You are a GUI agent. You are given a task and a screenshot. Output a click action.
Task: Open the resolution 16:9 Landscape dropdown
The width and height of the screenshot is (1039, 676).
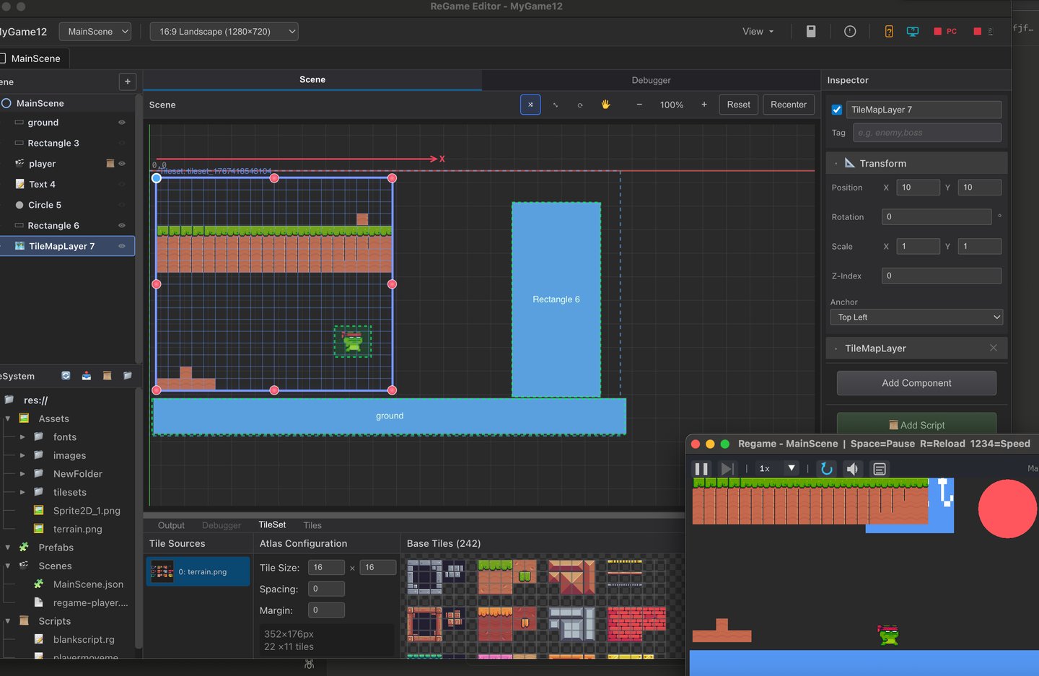click(x=224, y=32)
